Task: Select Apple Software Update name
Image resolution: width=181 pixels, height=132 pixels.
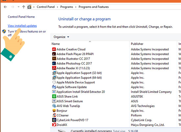Action: (x=72, y=87)
